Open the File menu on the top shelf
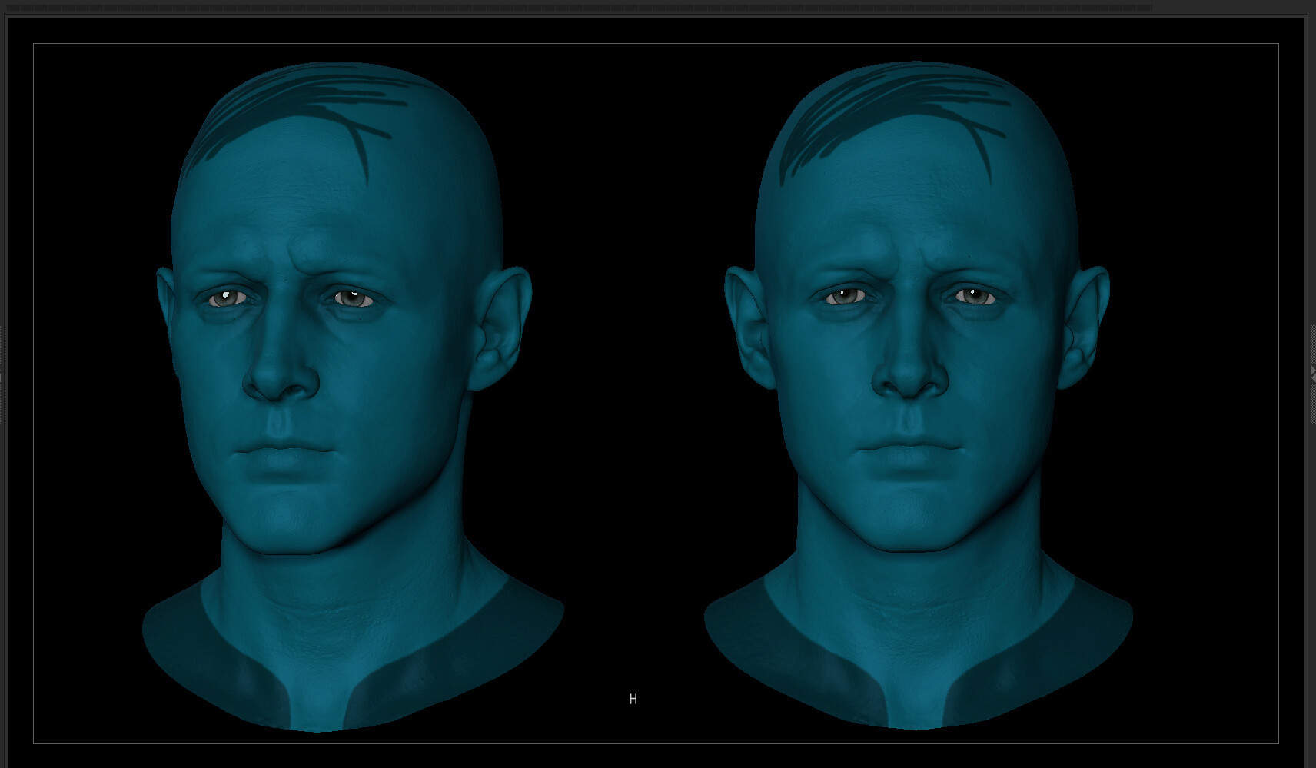This screenshot has height=768, width=1316. pos(96,5)
